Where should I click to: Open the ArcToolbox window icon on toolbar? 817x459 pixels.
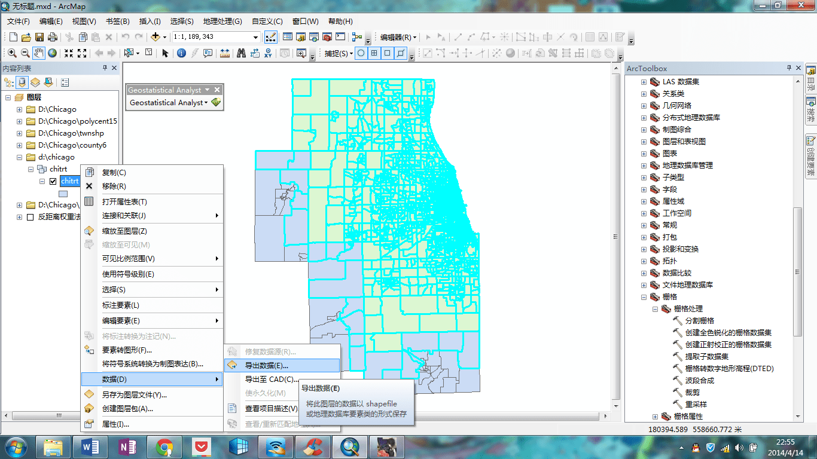coord(327,36)
